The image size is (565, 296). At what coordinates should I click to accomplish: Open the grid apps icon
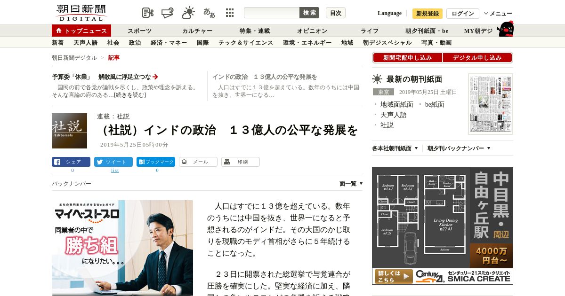(x=230, y=13)
